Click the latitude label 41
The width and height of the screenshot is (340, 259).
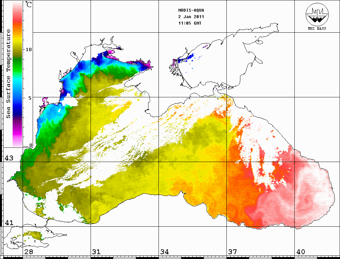click(x=9, y=222)
